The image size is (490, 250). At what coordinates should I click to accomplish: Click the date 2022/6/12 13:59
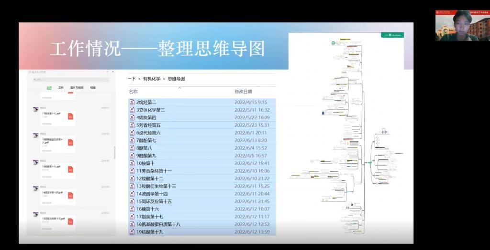coord(252,232)
